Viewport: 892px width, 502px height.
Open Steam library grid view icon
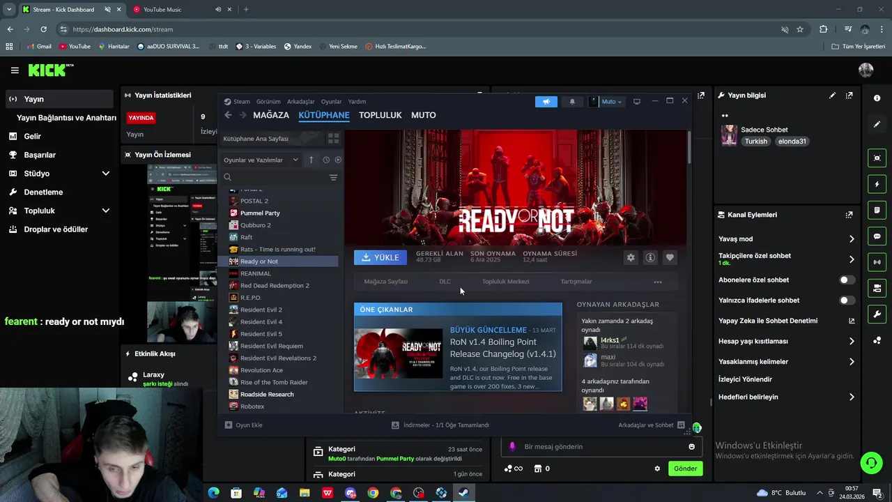(x=333, y=139)
